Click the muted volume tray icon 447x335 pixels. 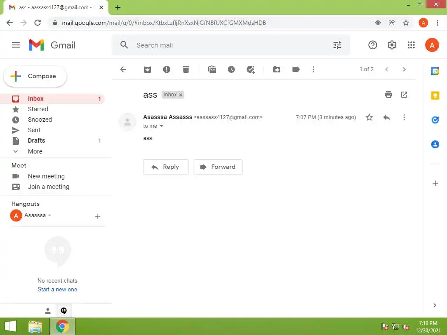406,327
